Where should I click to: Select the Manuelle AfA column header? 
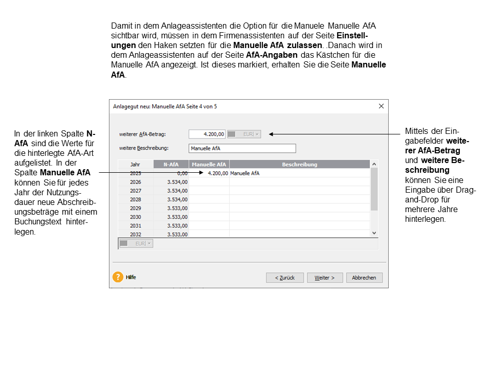pyautogui.click(x=209, y=165)
